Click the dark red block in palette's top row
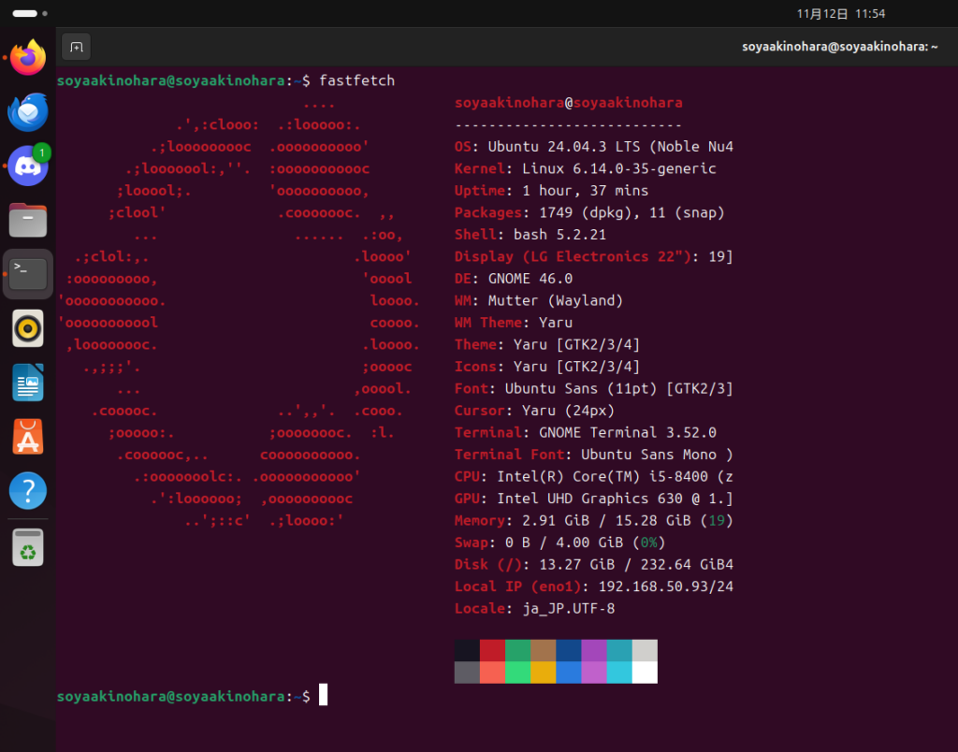958x752 pixels. tap(492, 650)
